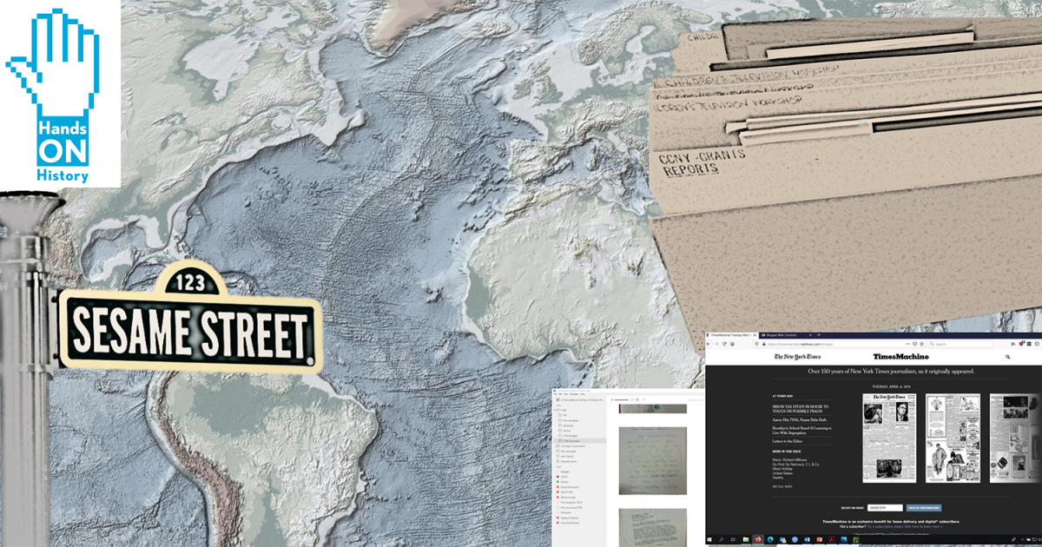Open the Help menu in Tropy
Screen dimensions: 1042x547
click(x=583, y=394)
